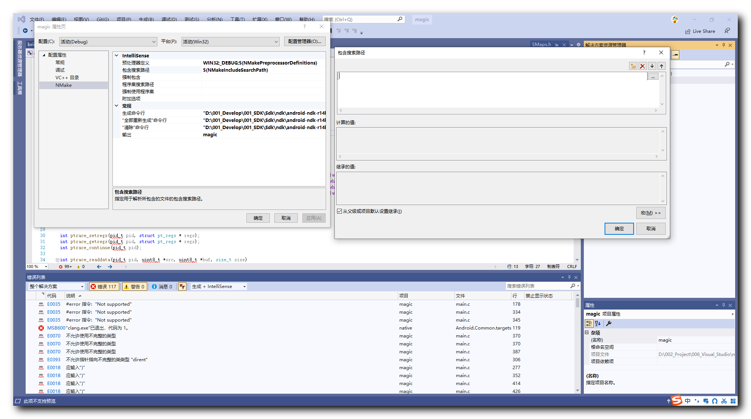Select VC++ 目录 in the configuration tree
751x419 pixels.
pyautogui.click(x=67, y=78)
